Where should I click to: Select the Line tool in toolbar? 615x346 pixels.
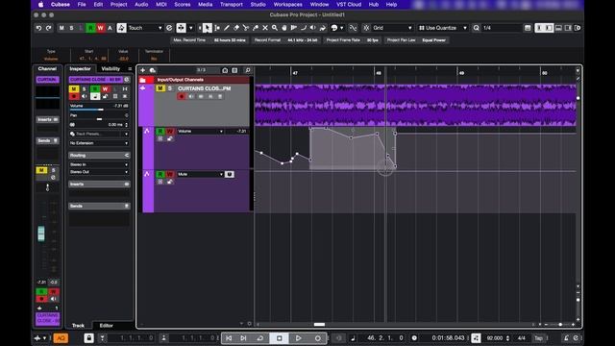click(x=304, y=28)
